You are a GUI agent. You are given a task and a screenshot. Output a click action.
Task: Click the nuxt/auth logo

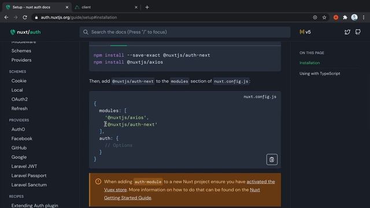25,32
